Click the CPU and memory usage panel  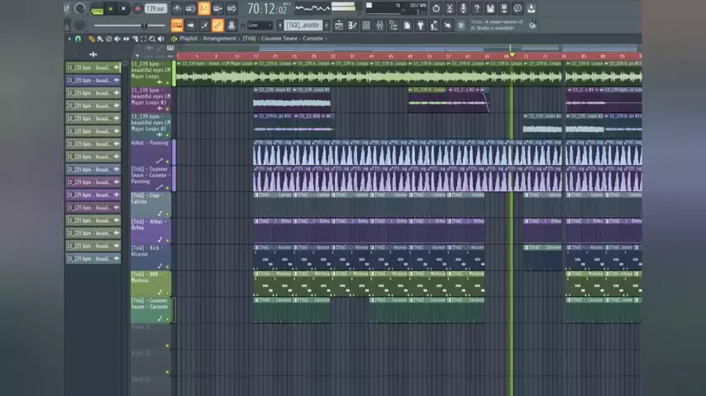tap(395, 8)
